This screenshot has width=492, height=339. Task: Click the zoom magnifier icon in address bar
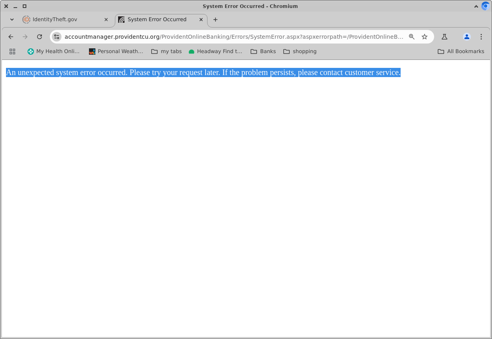[x=412, y=37]
